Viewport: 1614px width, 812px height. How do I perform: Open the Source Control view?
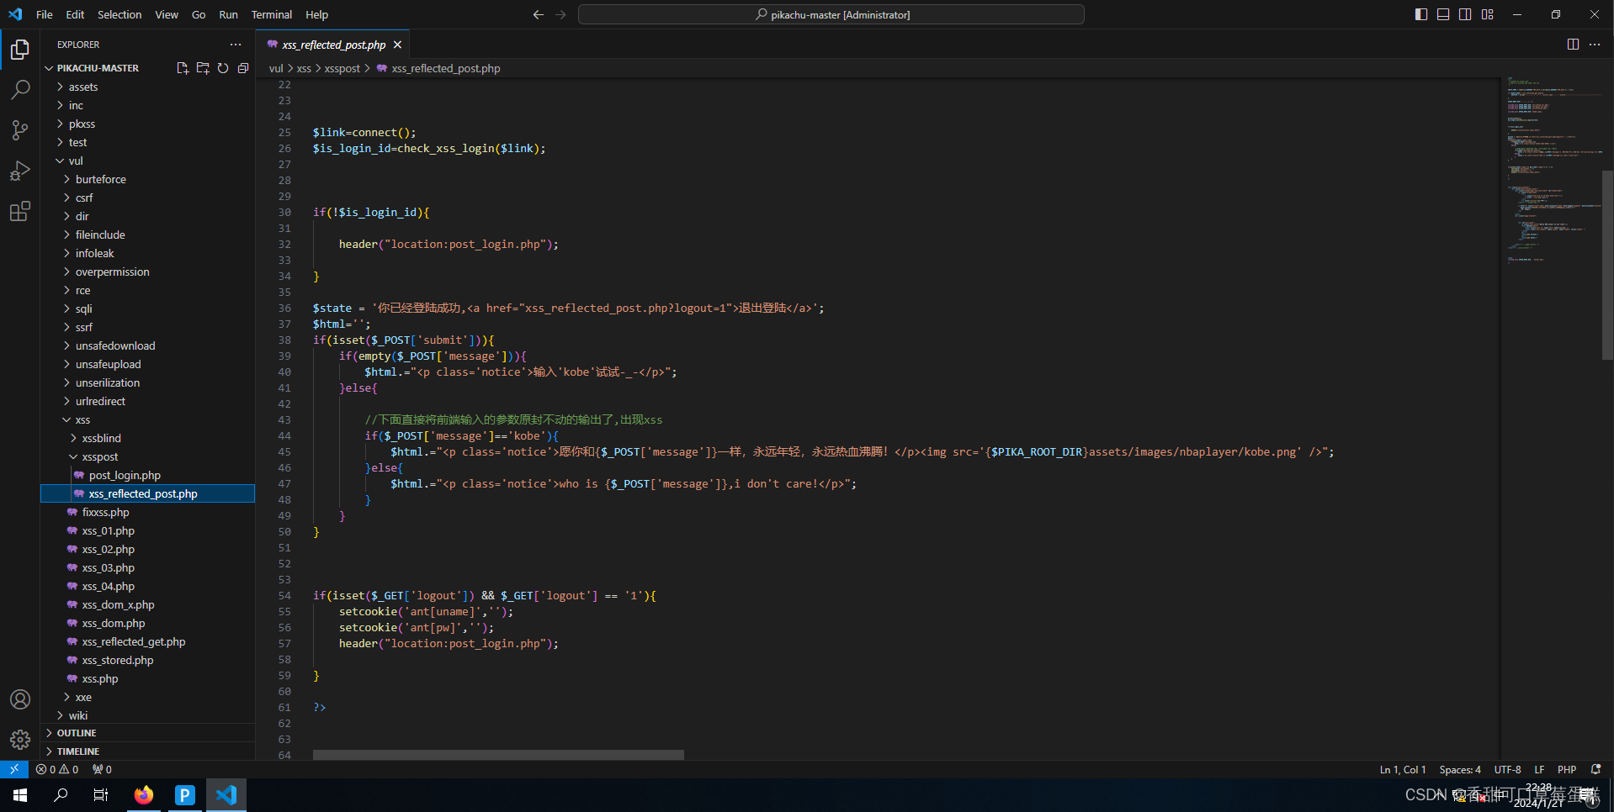(20, 130)
